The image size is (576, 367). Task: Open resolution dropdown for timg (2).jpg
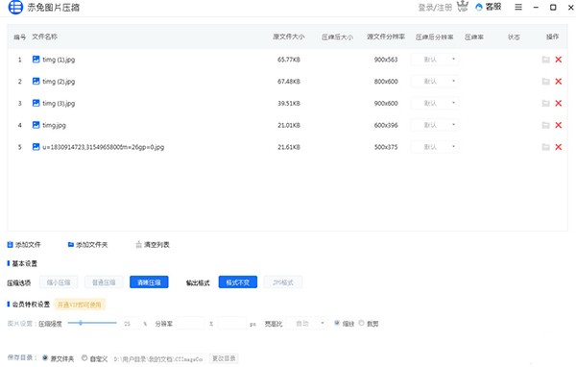[434, 81]
